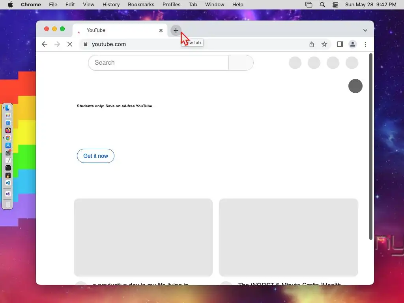Viewport: 404px width, 303px height.
Task: Open the Profiles menu
Action: pos(171,5)
